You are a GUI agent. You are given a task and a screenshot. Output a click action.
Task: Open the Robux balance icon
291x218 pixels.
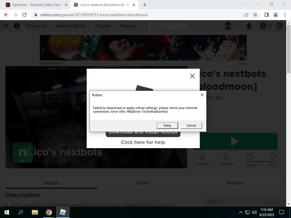point(263,26)
